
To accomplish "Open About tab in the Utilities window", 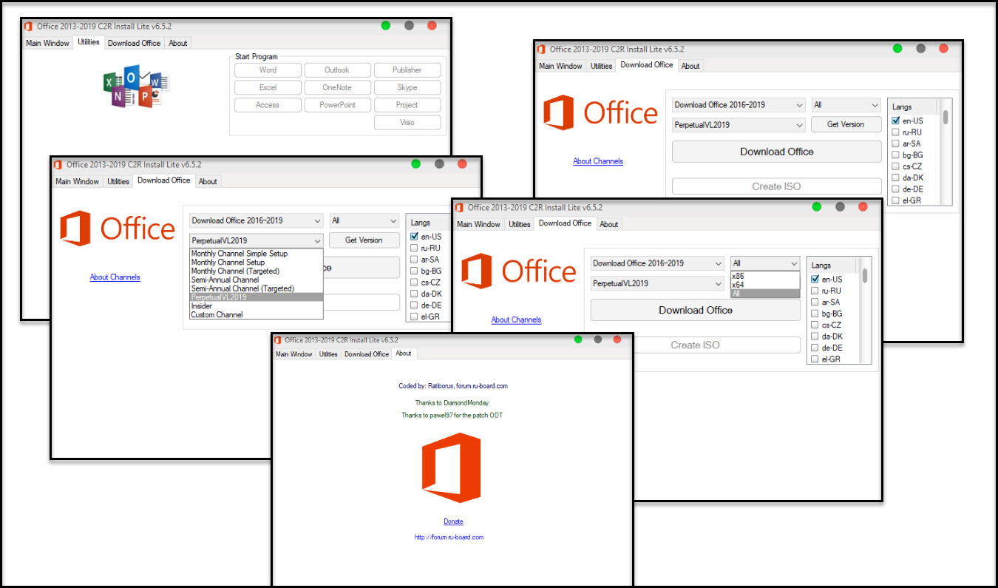I will [x=178, y=43].
